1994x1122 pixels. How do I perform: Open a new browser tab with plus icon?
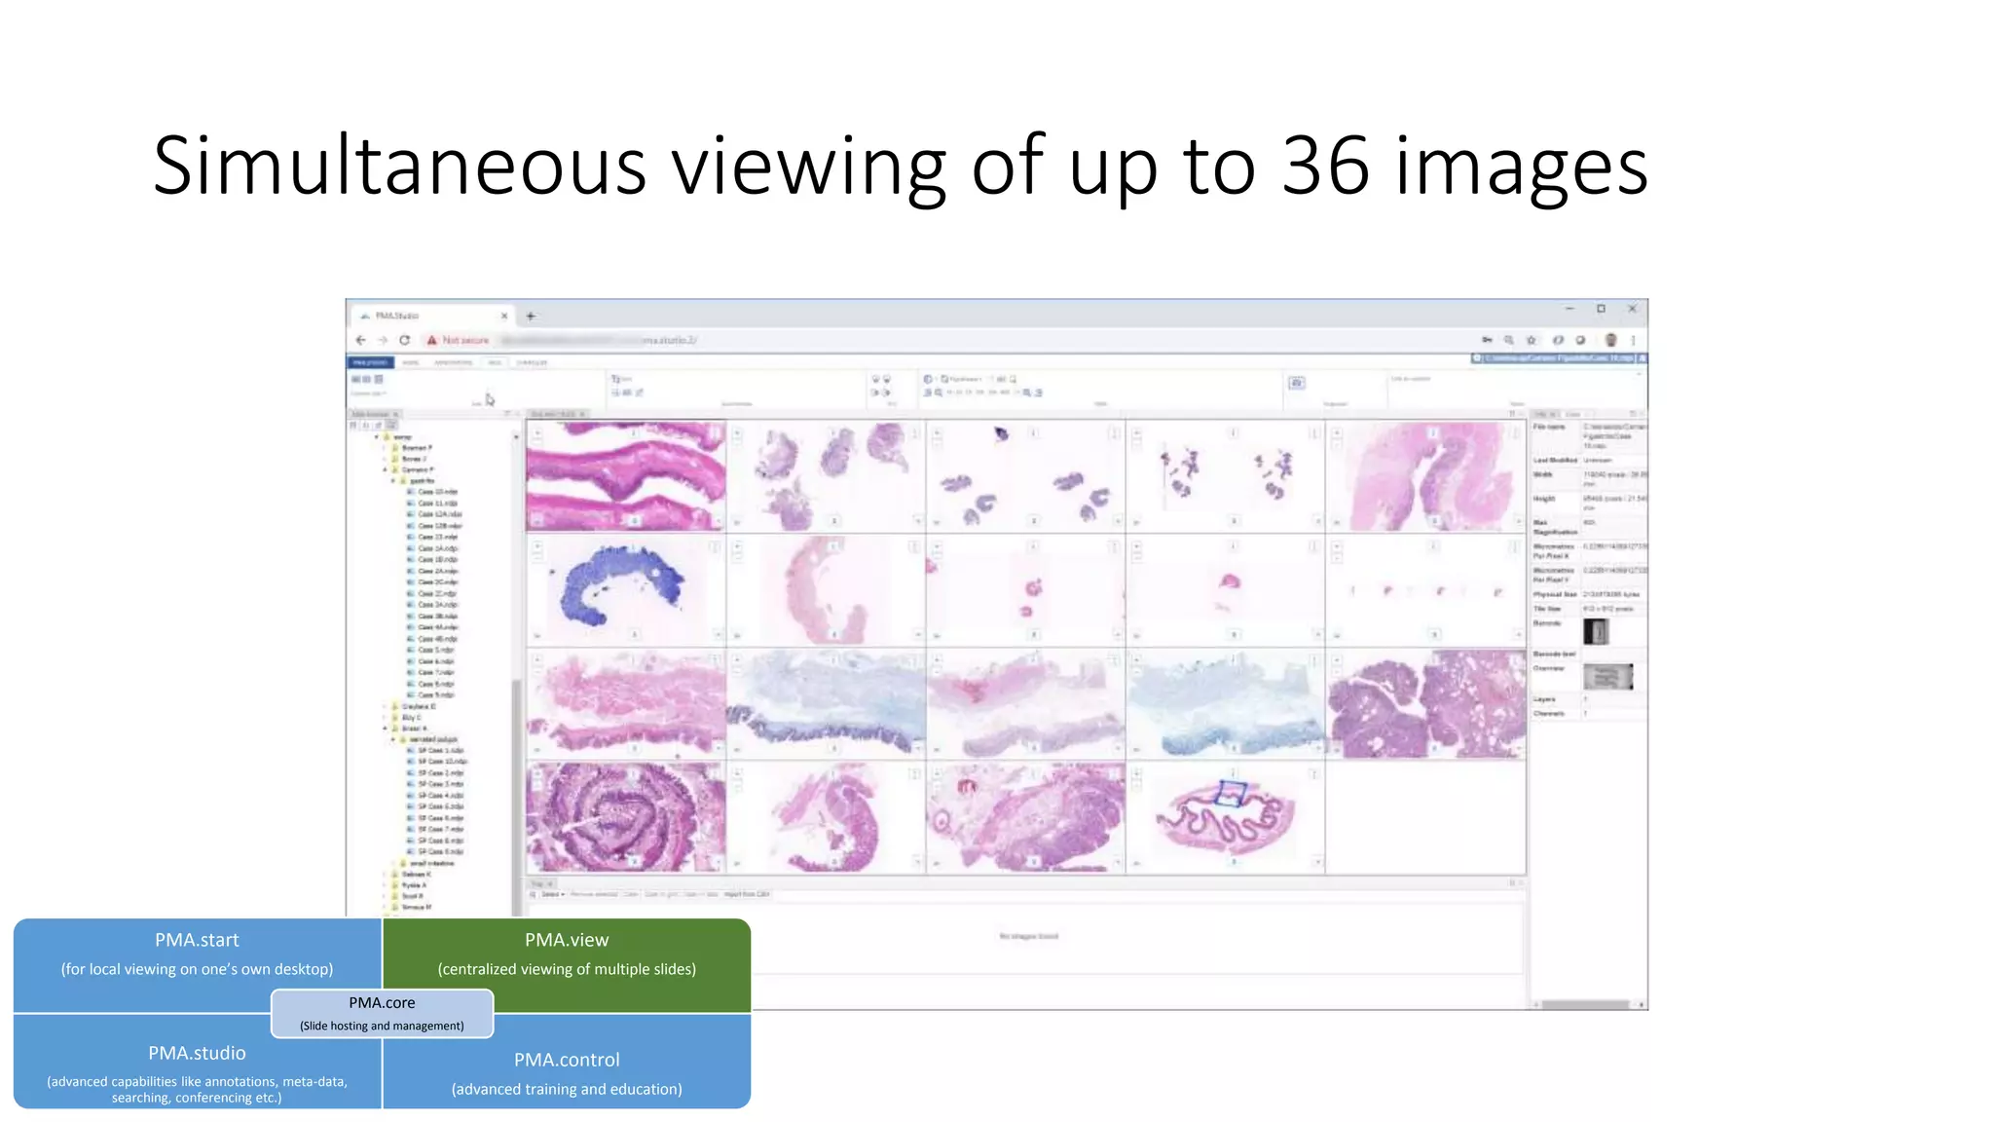531,316
